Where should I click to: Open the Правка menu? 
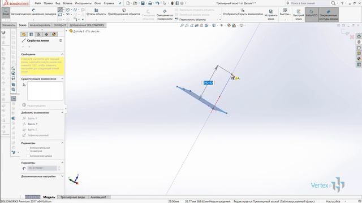(48, 3)
